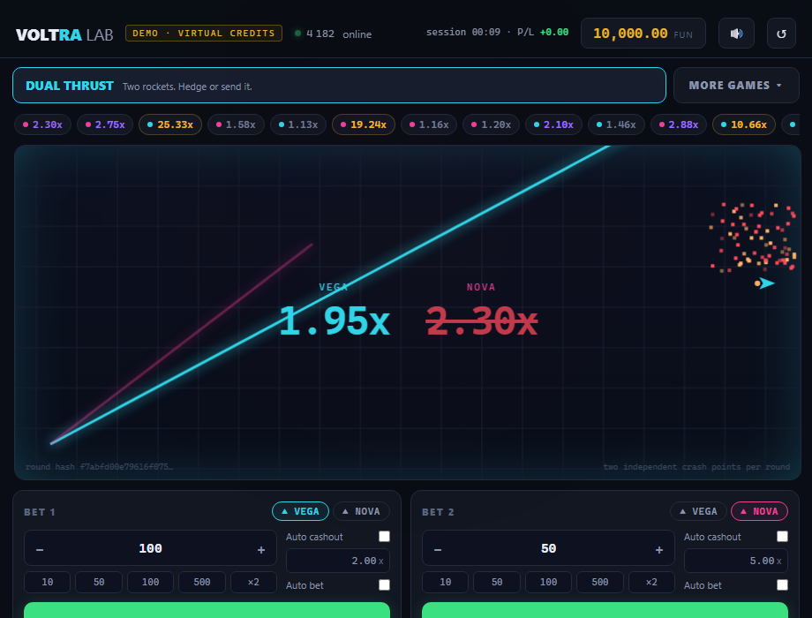Click the 1.13x history chip
The image size is (812, 618).
(x=298, y=124)
